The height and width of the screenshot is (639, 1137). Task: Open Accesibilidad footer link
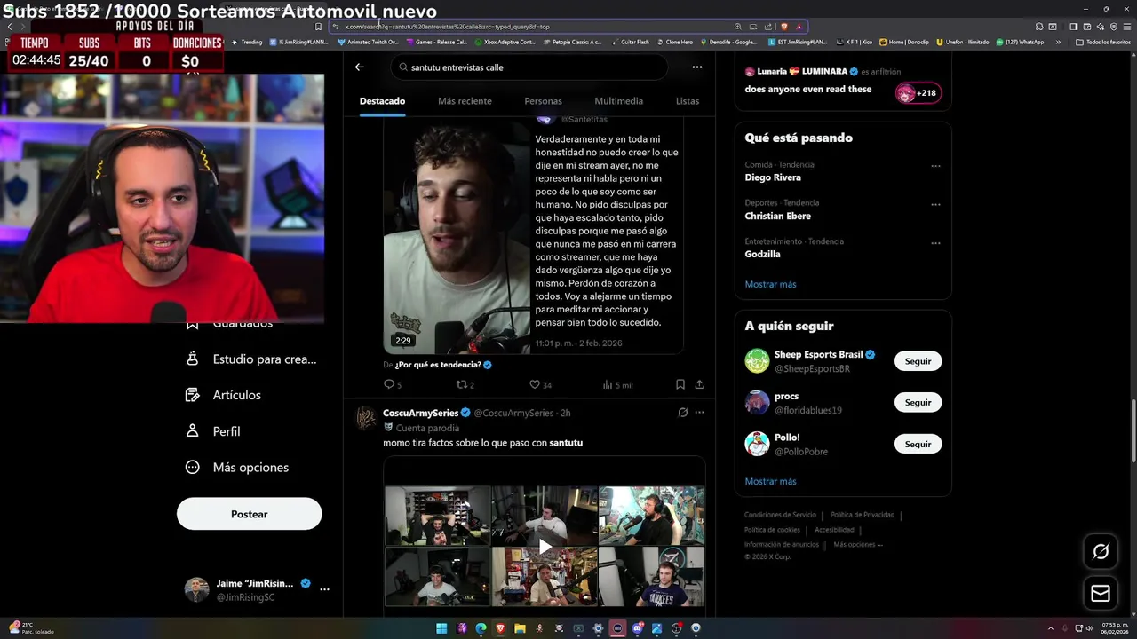tap(834, 530)
